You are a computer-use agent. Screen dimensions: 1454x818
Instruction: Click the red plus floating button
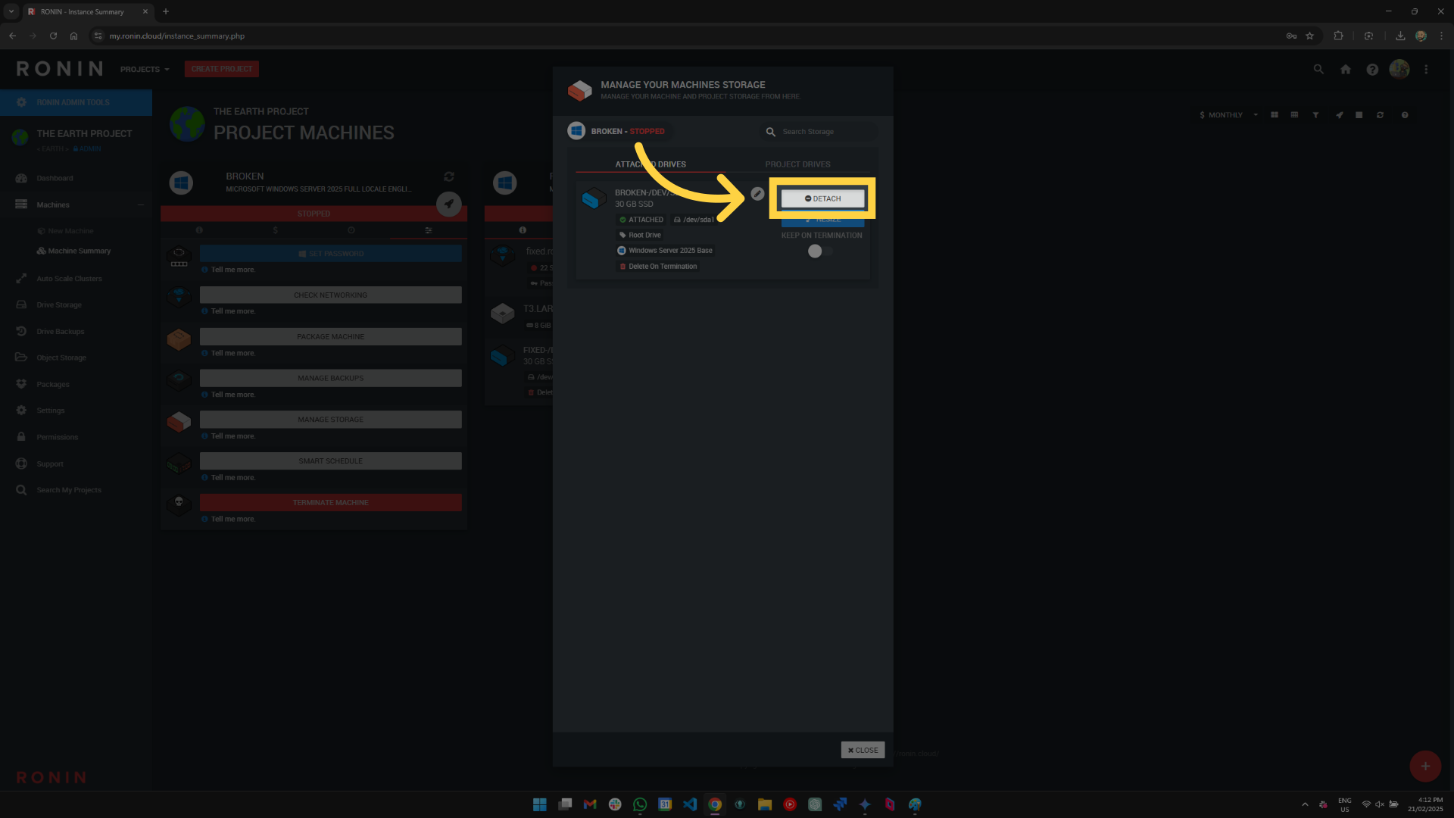click(1424, 766)
